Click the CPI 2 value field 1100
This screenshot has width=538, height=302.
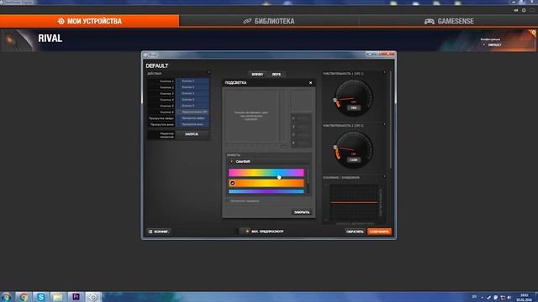tap(353, 160)
